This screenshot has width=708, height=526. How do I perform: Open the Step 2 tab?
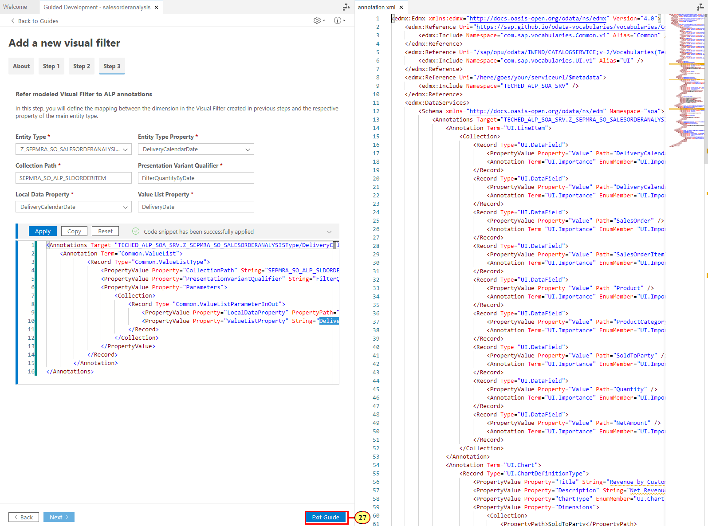pyautogui.click(x=82, y=66)
